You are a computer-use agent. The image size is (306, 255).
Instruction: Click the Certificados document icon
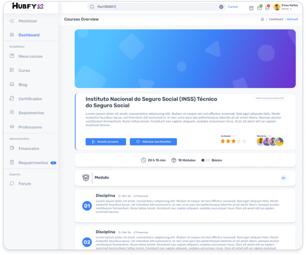(12, 99)
